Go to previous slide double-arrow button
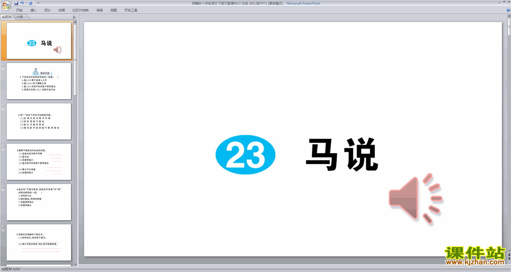 click(509, 255)
